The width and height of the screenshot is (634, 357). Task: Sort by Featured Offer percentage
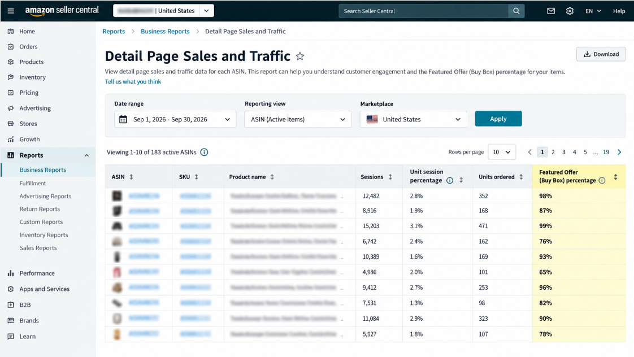[x=615, y=177]
